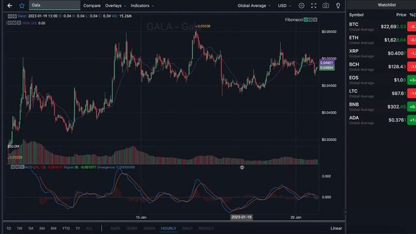Image resolution: width=416 pixels, height=234 pixels.
Task: Select the 6M time range
Action: pyautogui.click(x=53, y=228)
